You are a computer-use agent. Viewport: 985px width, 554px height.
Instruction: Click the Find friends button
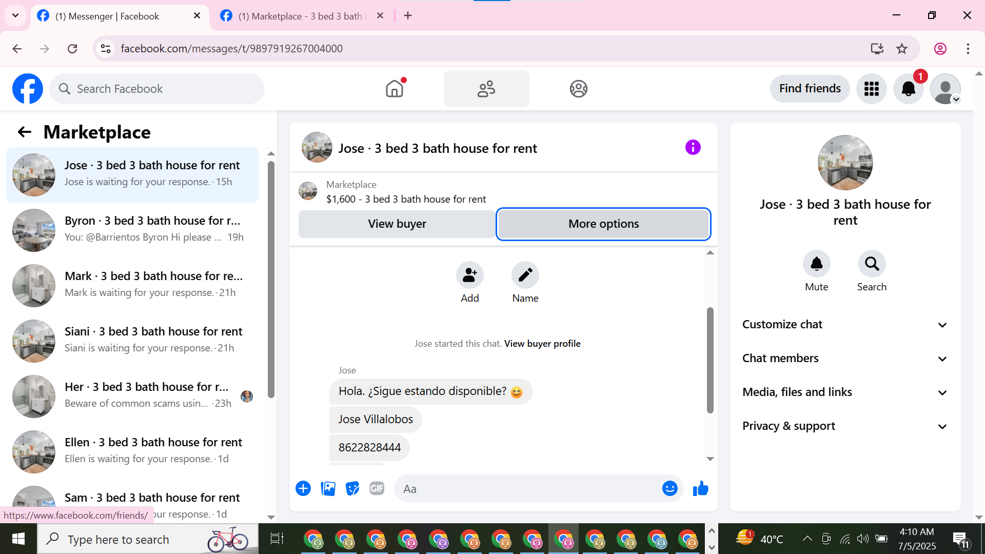pyautogui.click(x=810, y=89)
